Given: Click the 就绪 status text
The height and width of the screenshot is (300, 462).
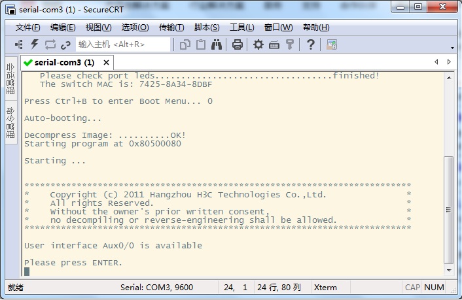Looking at the screenshot, I should [x=16, y=288].
